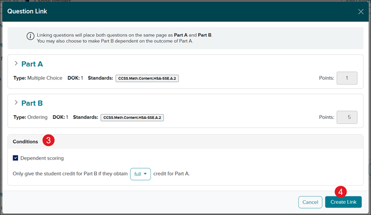Image resolution: width=371 pixels, height=215 pixels.
Task: Open the "full" credit dropdown
Action: click(140, 174)
